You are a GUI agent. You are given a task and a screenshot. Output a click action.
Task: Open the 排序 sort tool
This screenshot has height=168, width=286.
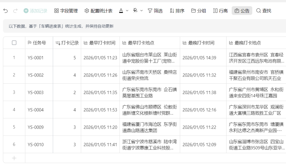point(177,11)
